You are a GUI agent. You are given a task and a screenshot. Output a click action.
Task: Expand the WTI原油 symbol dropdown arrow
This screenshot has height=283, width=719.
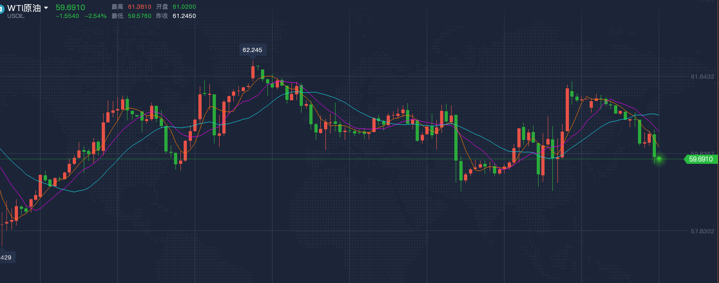point(46,8)
